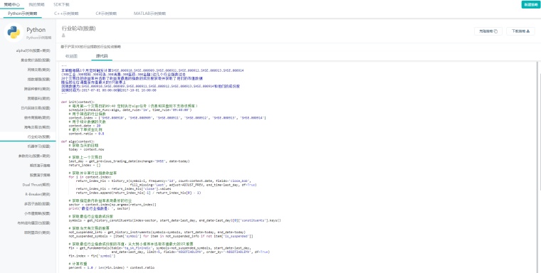The width and height of the screenshot is (541, 273).
Task: Click the 'return_index = []' code line
Action: (x=85, y=165)
